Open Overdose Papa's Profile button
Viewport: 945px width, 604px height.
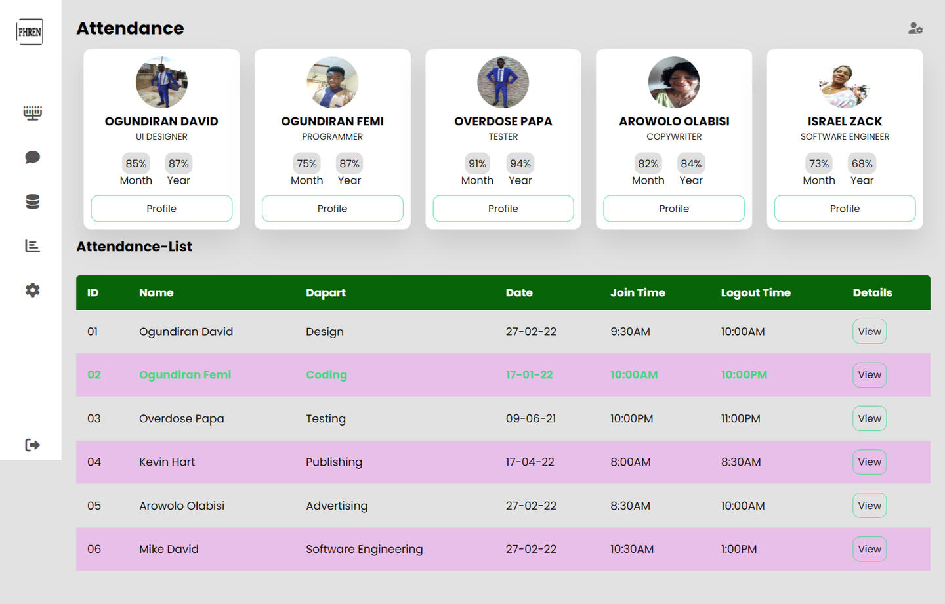(503, 209)
